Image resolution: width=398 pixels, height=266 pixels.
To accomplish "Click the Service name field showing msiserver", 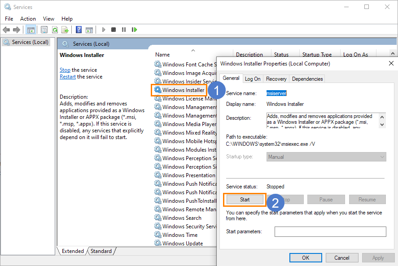I will tap(276, 93).
